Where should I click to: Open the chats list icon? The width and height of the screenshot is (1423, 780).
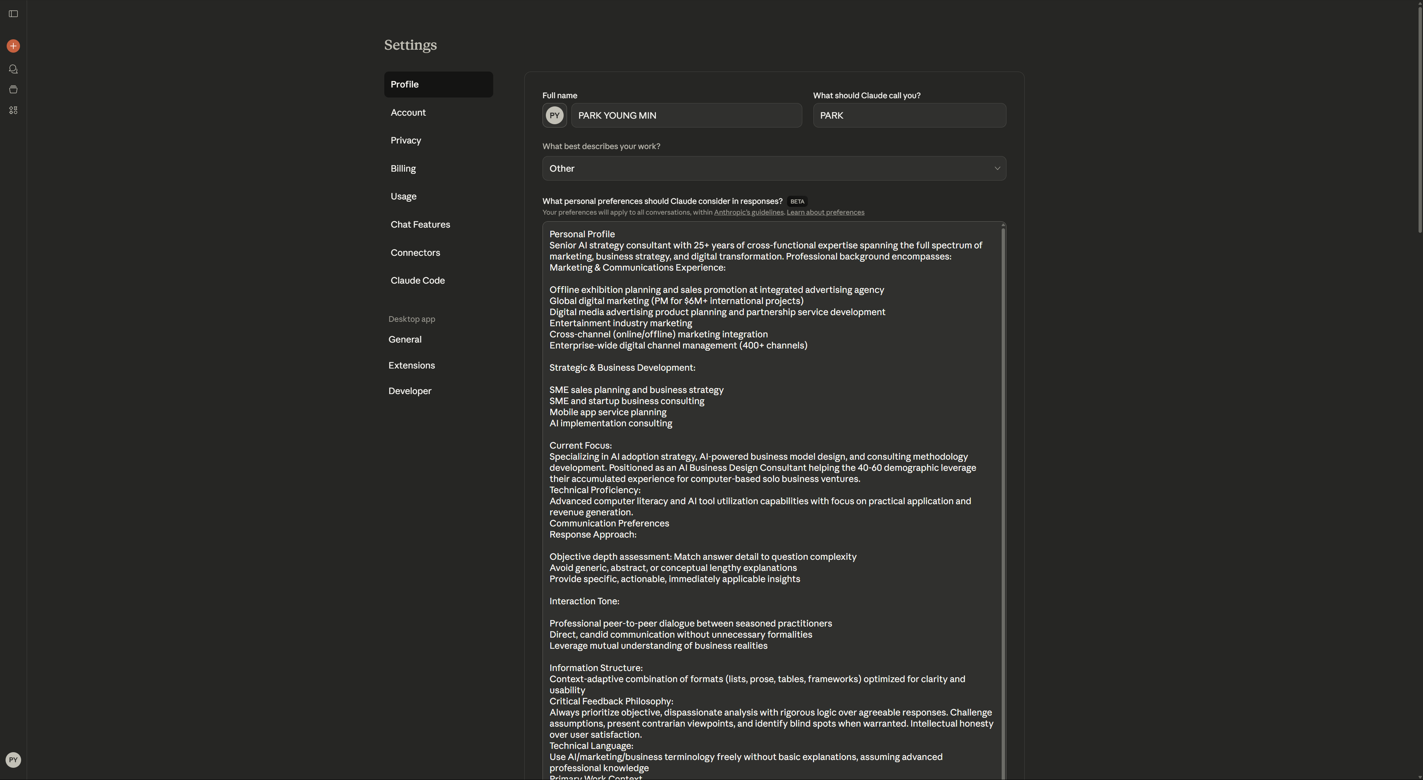[x=13, y=69]
